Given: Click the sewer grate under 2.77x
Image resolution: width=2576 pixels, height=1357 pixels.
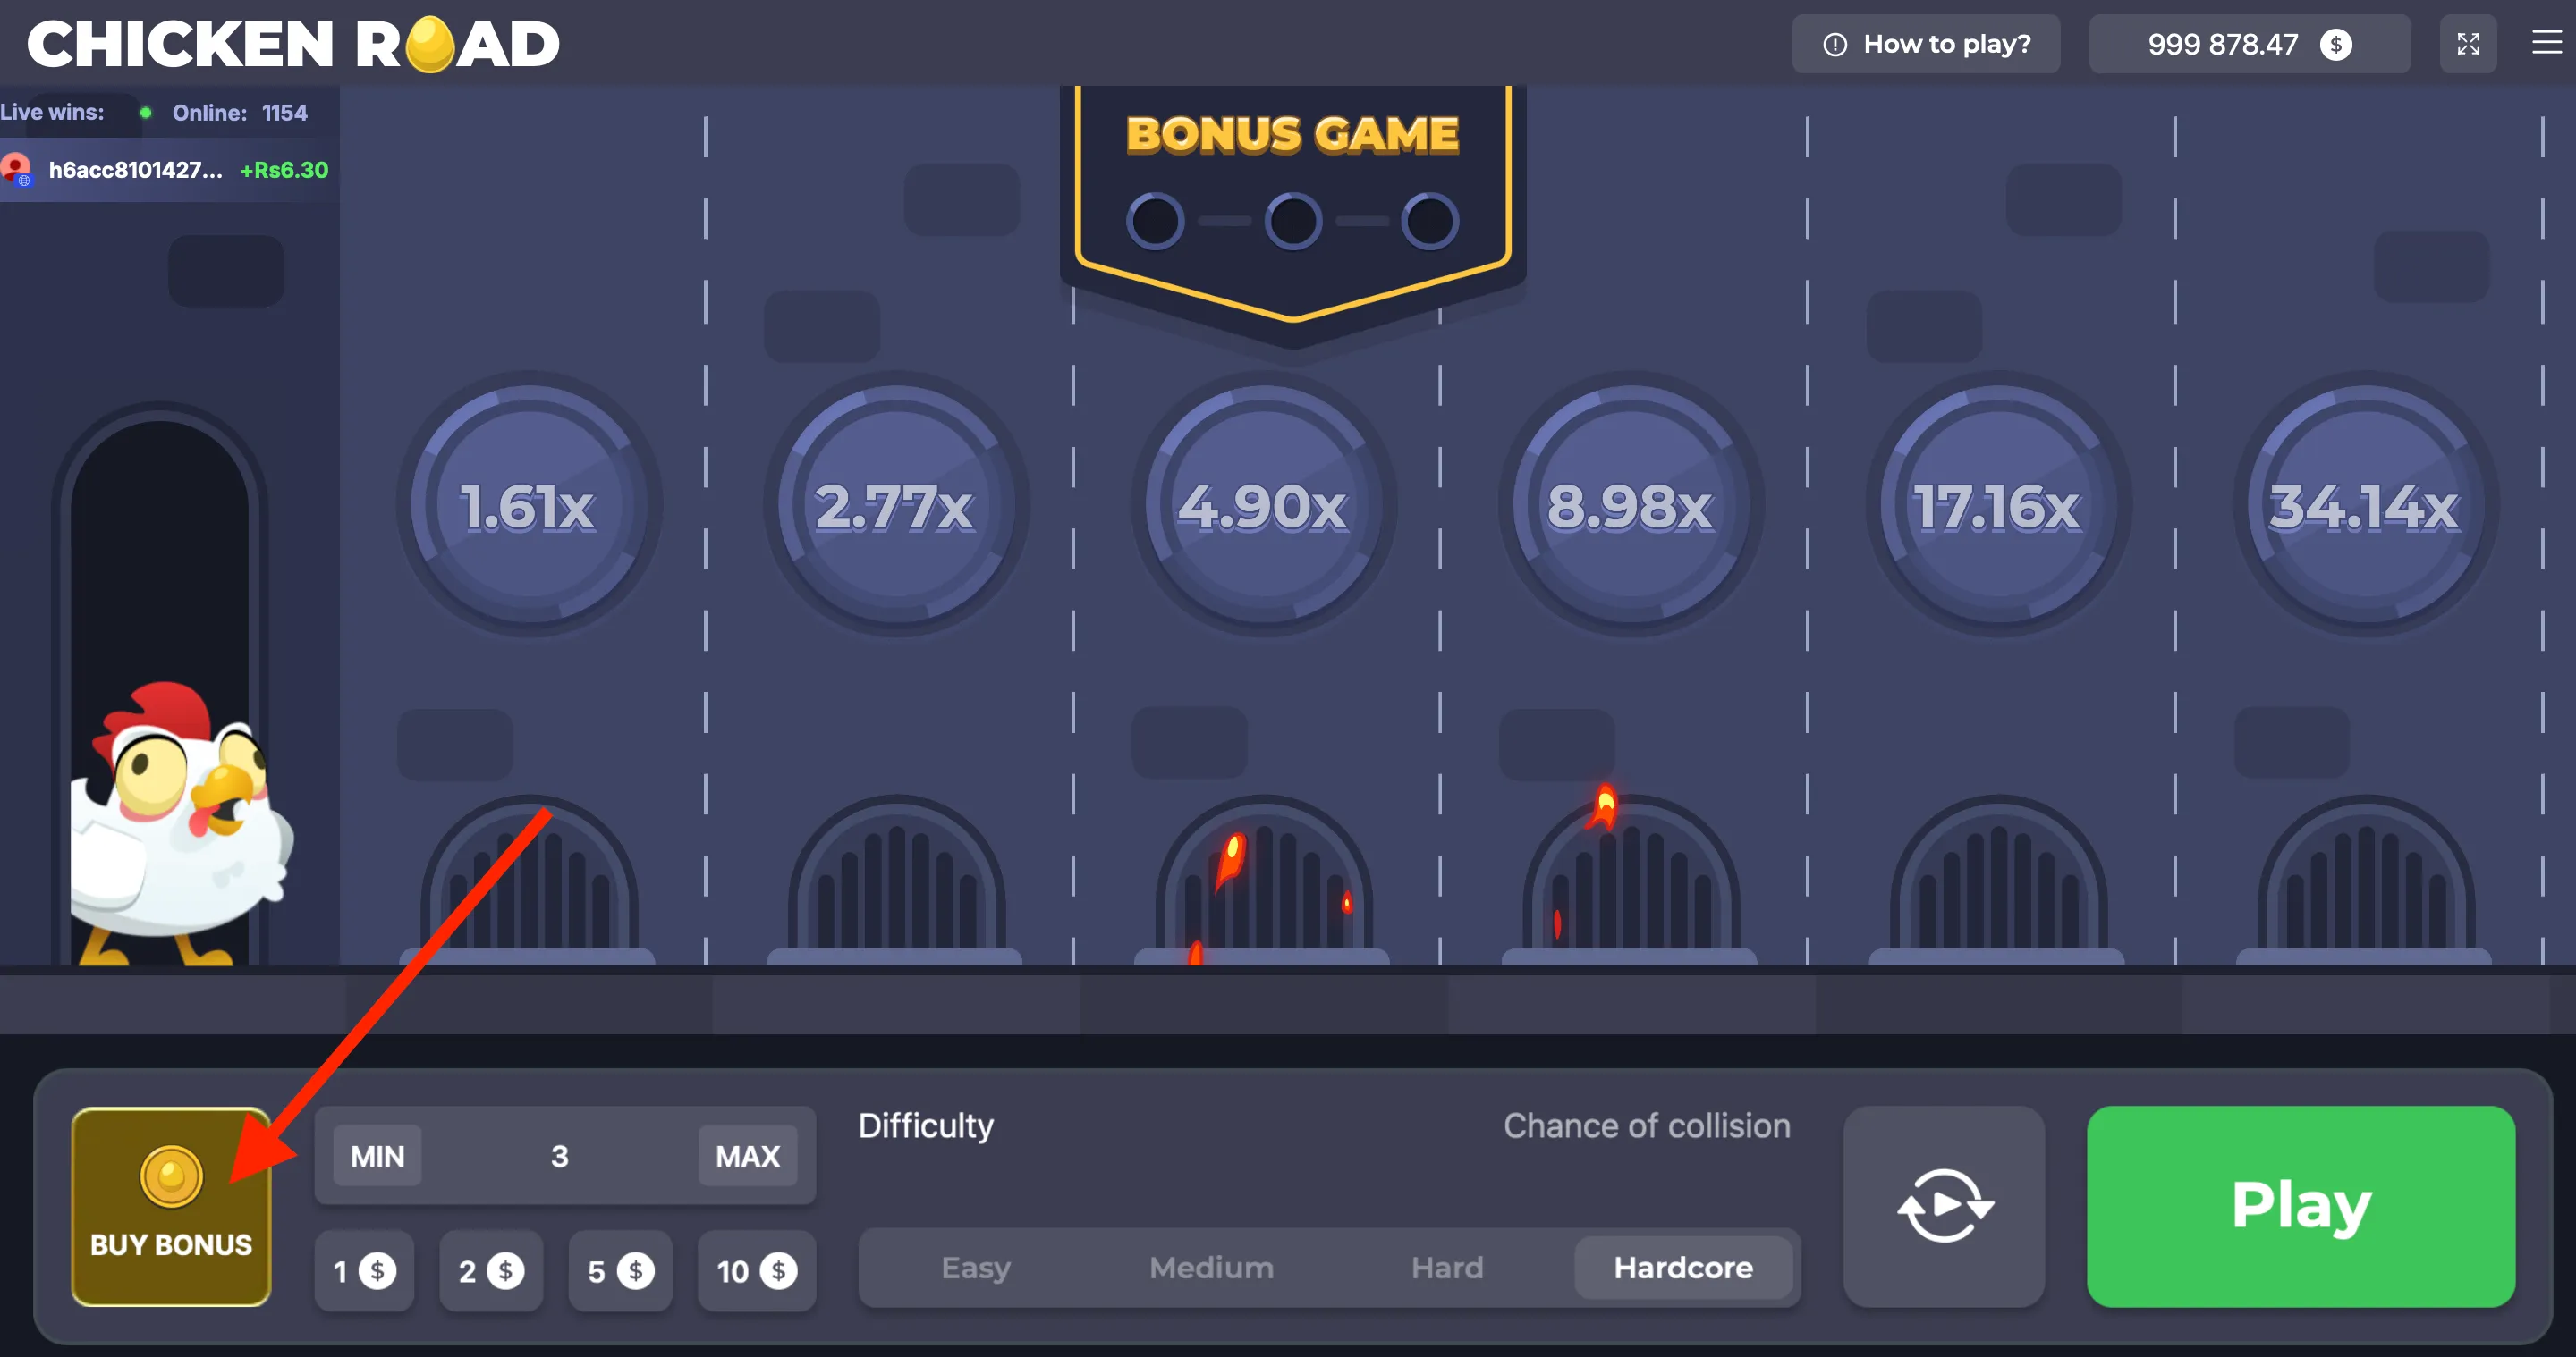Looking at the screenshot, I should point(896,880).
